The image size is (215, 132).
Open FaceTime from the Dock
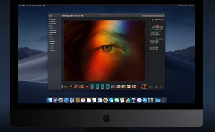pos(117,100)
